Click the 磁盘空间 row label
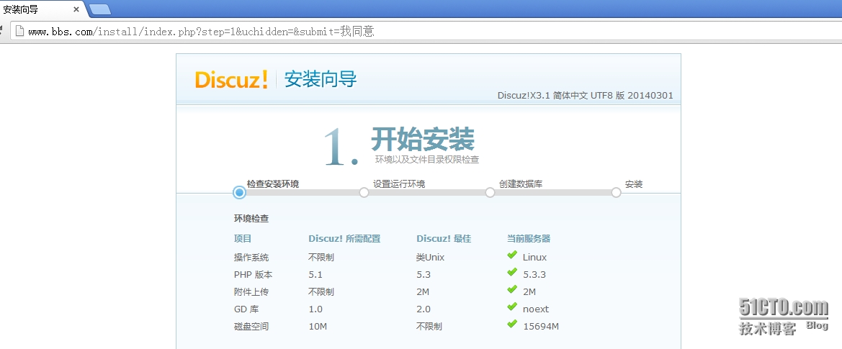Image resolution: width=842 pixels, height=349 pixels. [x=251, y=326]
